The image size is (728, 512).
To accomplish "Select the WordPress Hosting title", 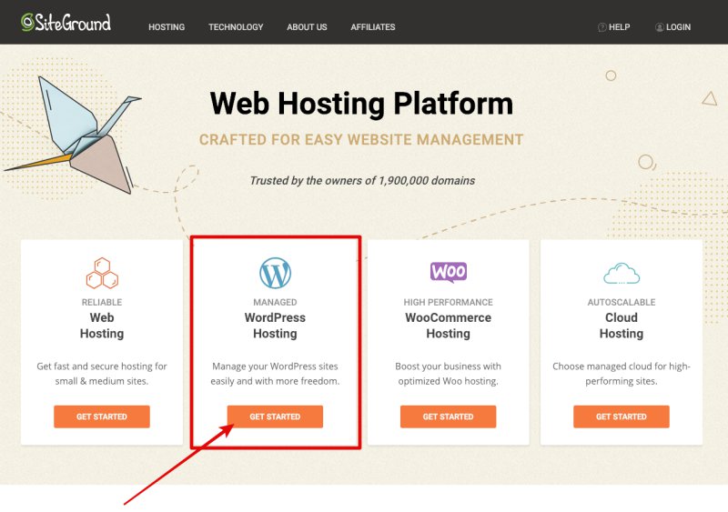I will pyautogui.click(x=275, y=326).
